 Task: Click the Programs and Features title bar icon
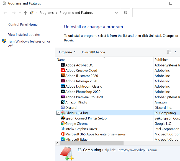click(x=4, y=3)
